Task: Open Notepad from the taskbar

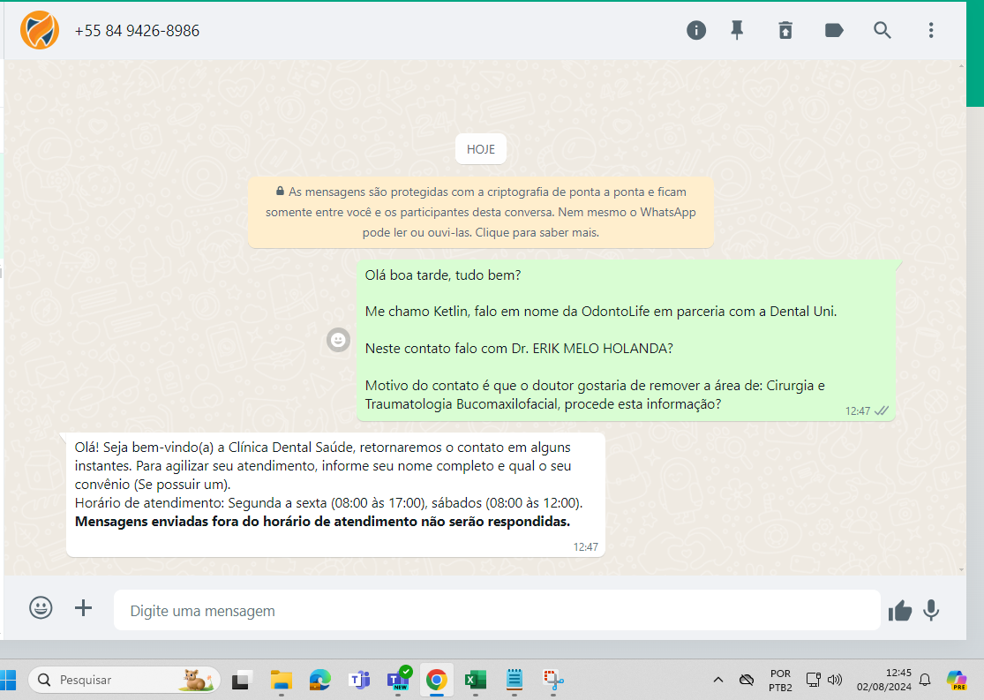Action: click(515, 680)
